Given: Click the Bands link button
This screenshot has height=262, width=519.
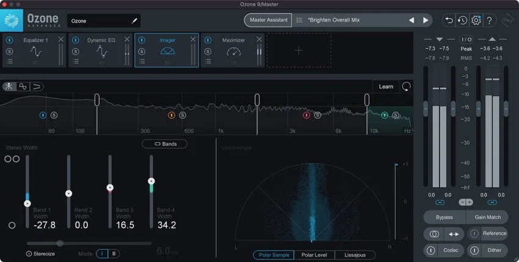Looking at the screenshot, I should coord(165,144).
